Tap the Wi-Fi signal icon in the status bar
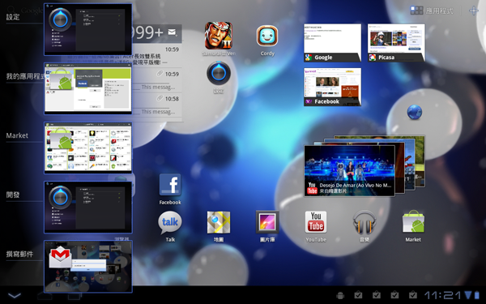This screenshot has height=304, width=486. click(x=468, y=295)
